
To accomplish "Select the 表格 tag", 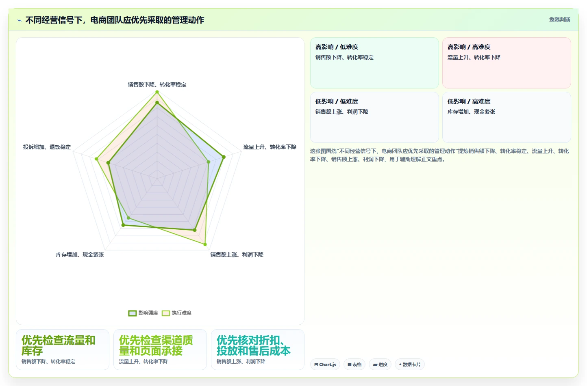I will [x=354, y=364].
